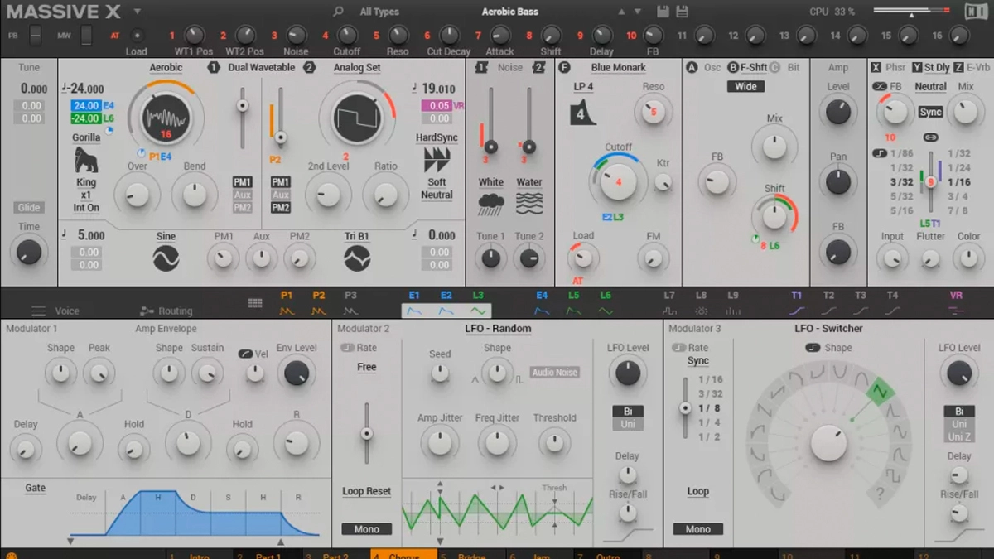Toggle the Sync button in stereo delay
The height and width of the screenshot is (559, 994).
point(930,112)
